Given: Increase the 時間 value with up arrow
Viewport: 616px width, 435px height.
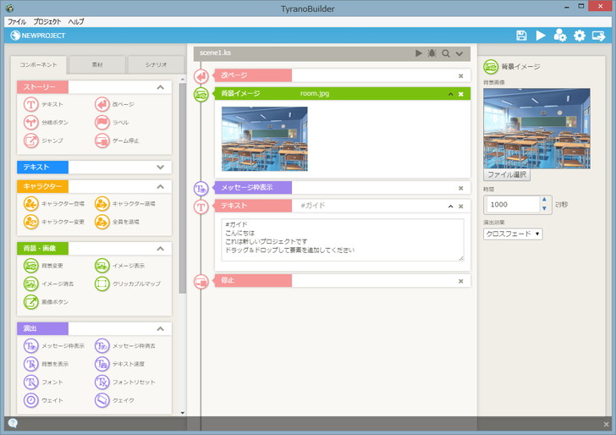Looking at the screenshot, I should point(544,200).
